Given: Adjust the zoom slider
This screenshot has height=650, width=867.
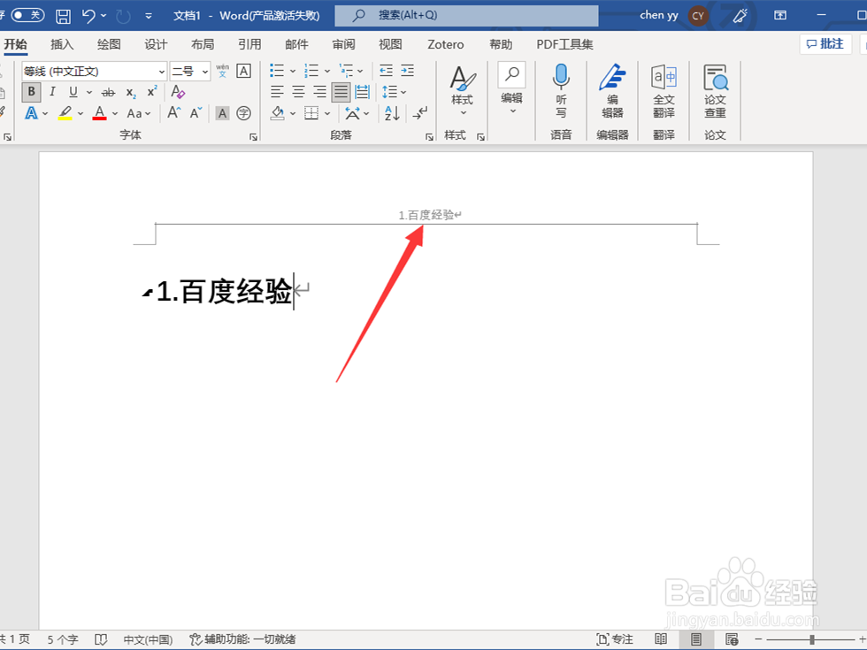Looking at the screenshot, I should click(x=812, y=639).
